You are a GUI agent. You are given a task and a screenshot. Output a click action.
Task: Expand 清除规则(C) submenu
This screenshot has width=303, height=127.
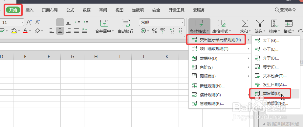(x=220, y=95)
